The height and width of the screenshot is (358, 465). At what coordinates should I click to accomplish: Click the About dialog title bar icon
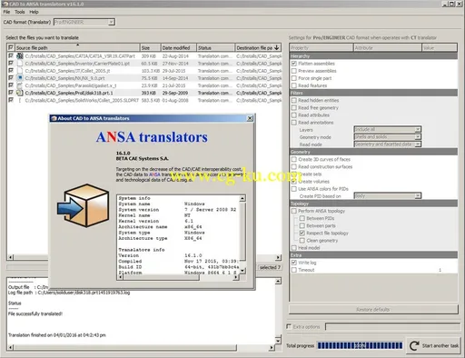pos(54,118)
